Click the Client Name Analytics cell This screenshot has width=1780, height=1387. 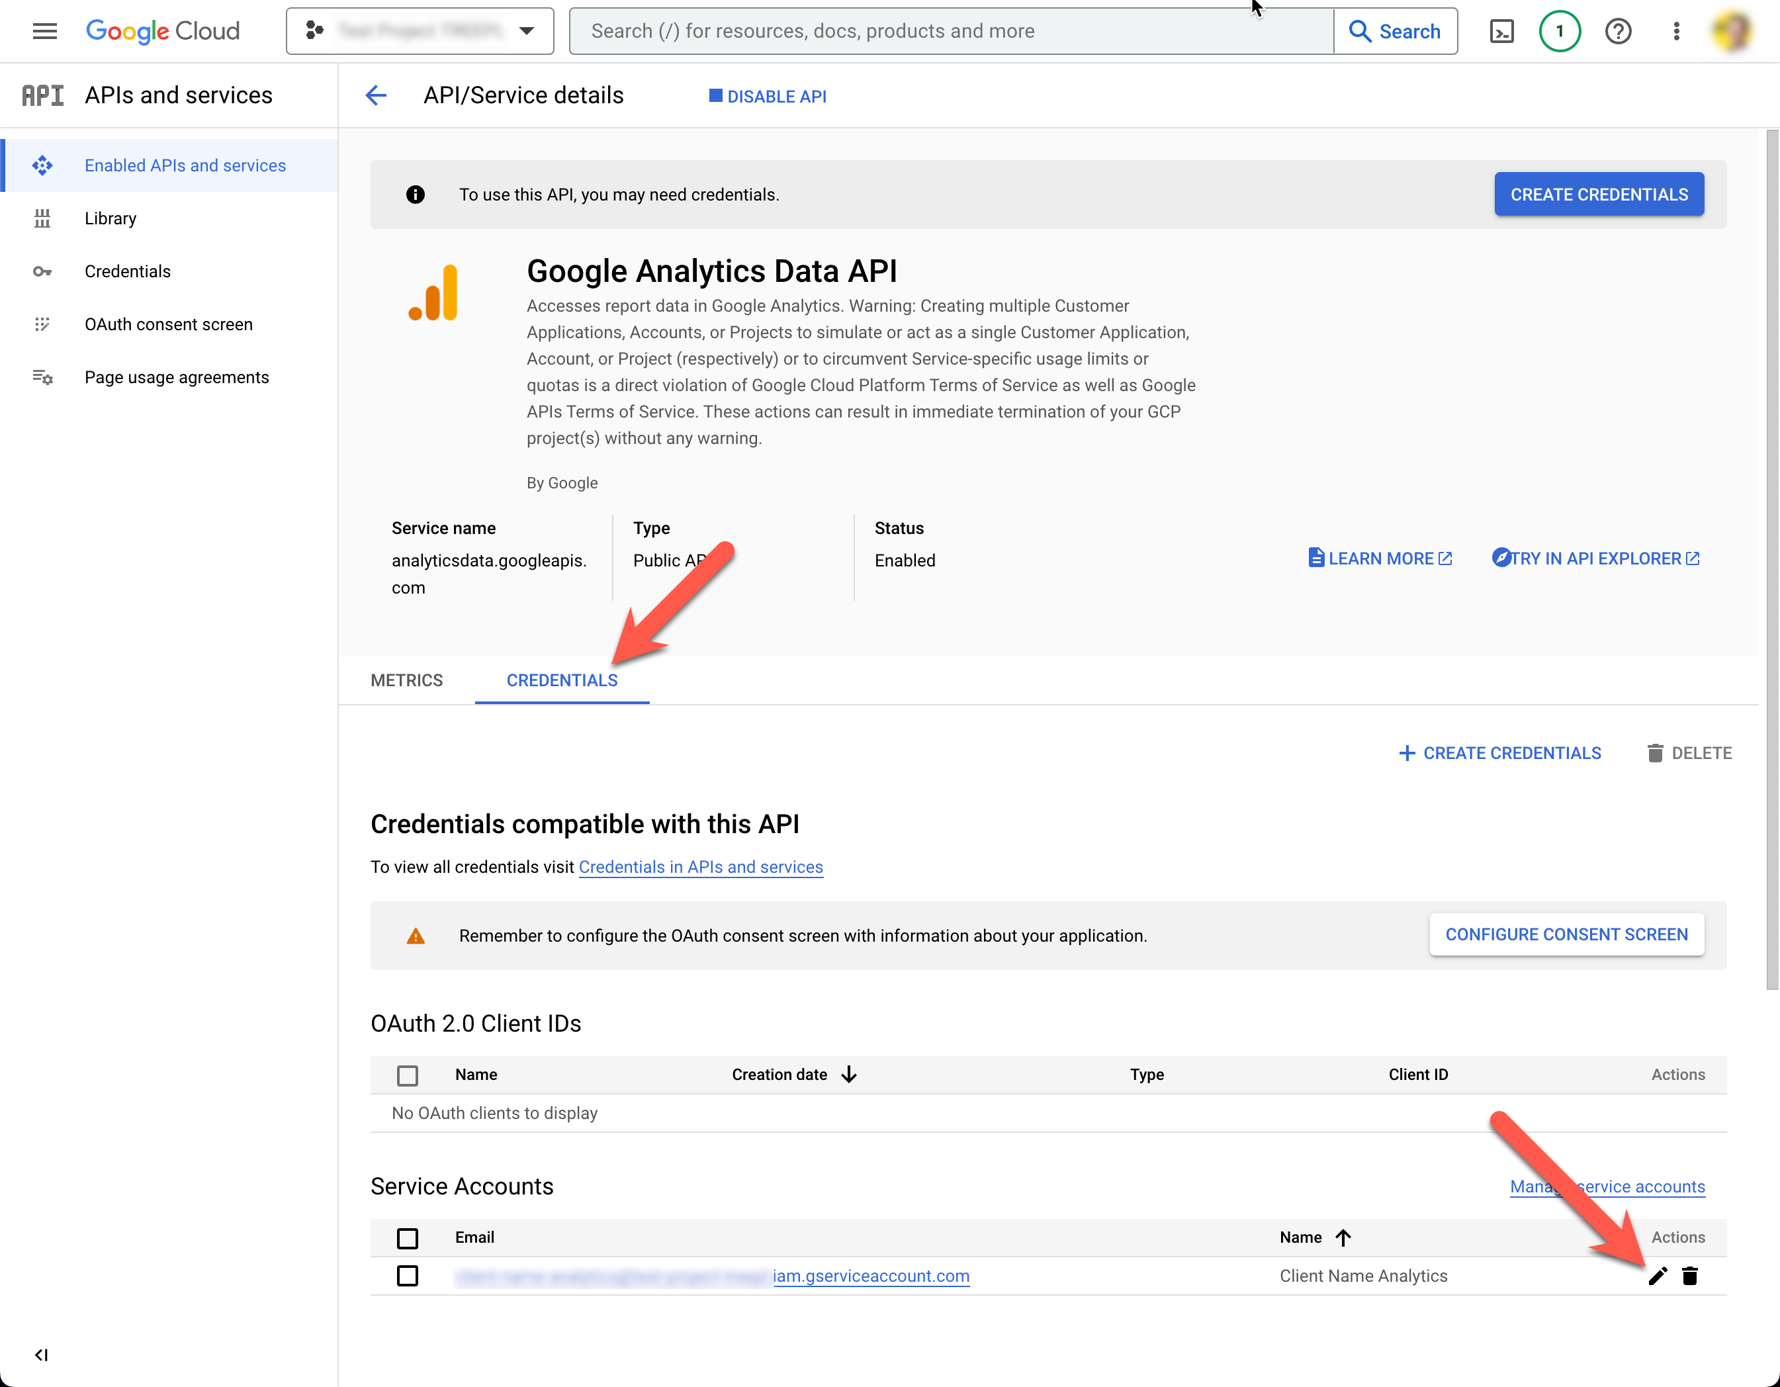tap(1364, 1276)
